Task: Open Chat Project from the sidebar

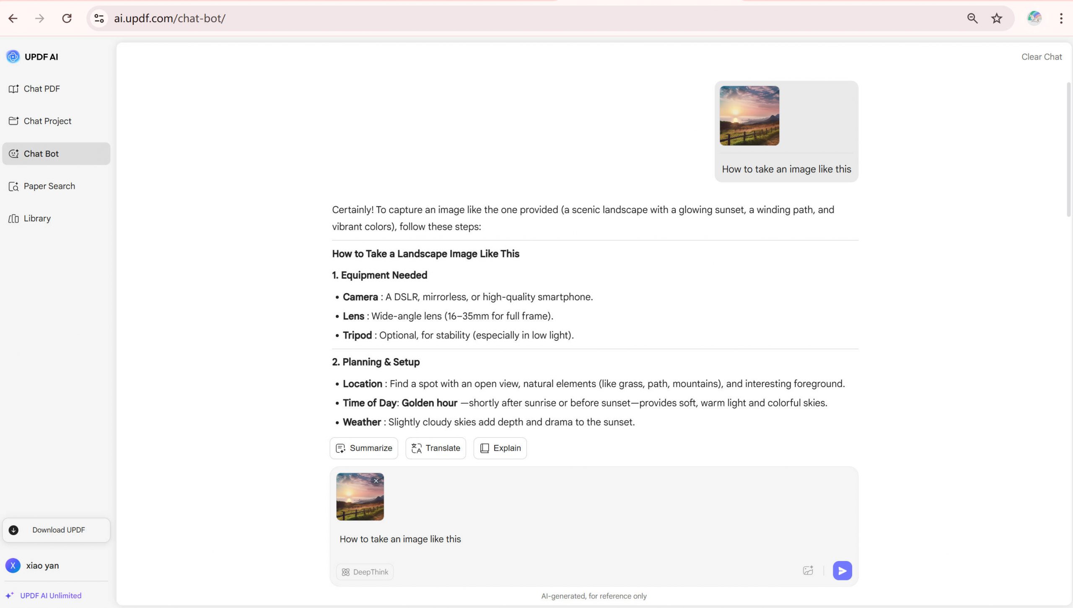Action: click(x=56, y=121)
